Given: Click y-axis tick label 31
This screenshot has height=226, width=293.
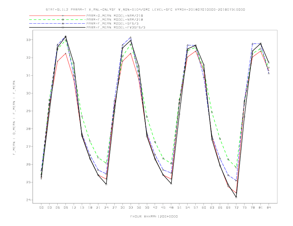Looking at the screenshot, I should click(28, 76).
